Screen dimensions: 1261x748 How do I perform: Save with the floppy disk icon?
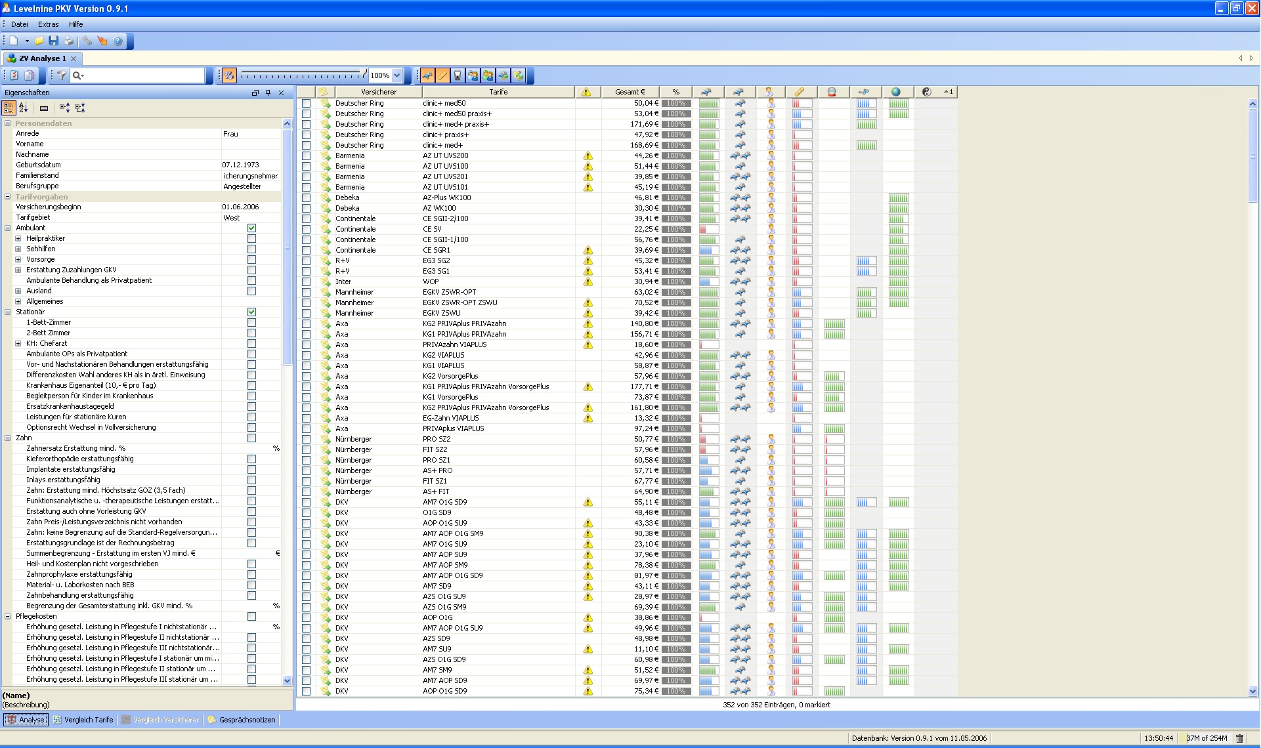click(x=54, y=41)
